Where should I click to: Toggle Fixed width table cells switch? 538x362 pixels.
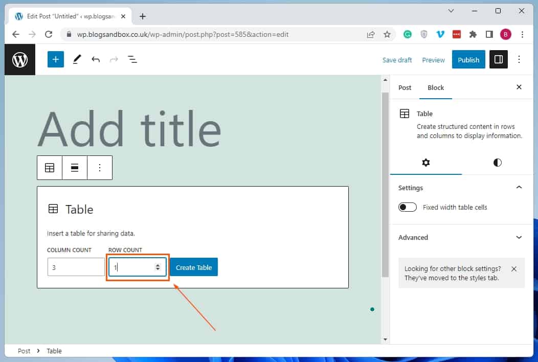pos(407,207)
